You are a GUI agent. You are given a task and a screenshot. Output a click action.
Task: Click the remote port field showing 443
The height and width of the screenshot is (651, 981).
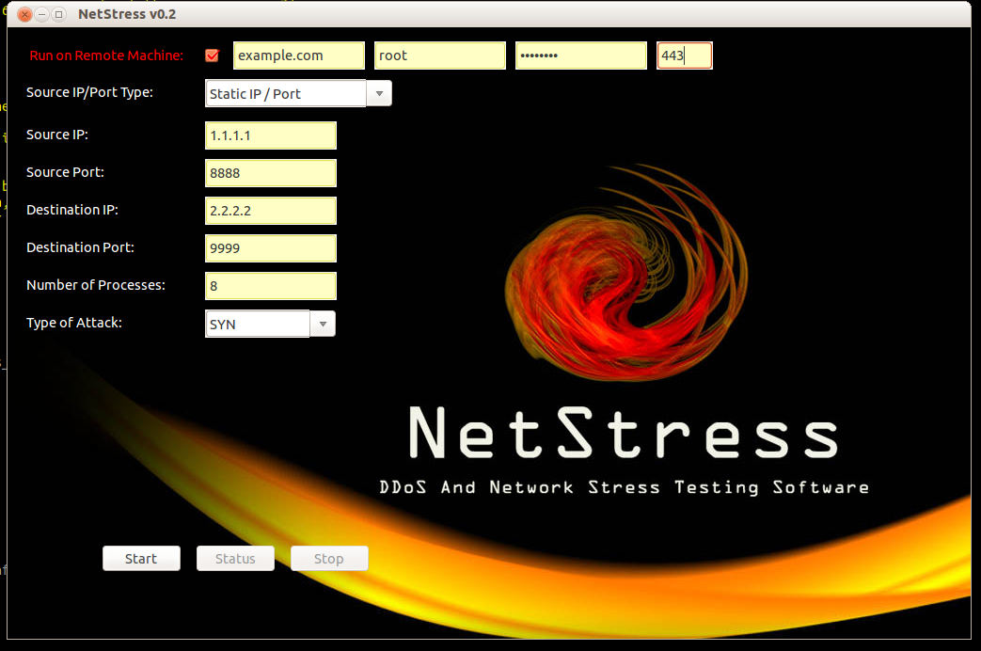[684, 56]
